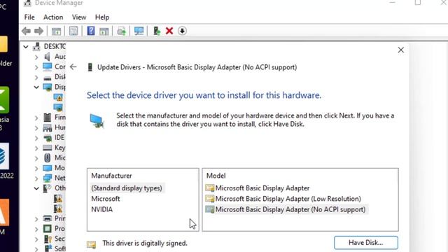Click Show/Hide console tree toolbar icon

pos(56,31)
